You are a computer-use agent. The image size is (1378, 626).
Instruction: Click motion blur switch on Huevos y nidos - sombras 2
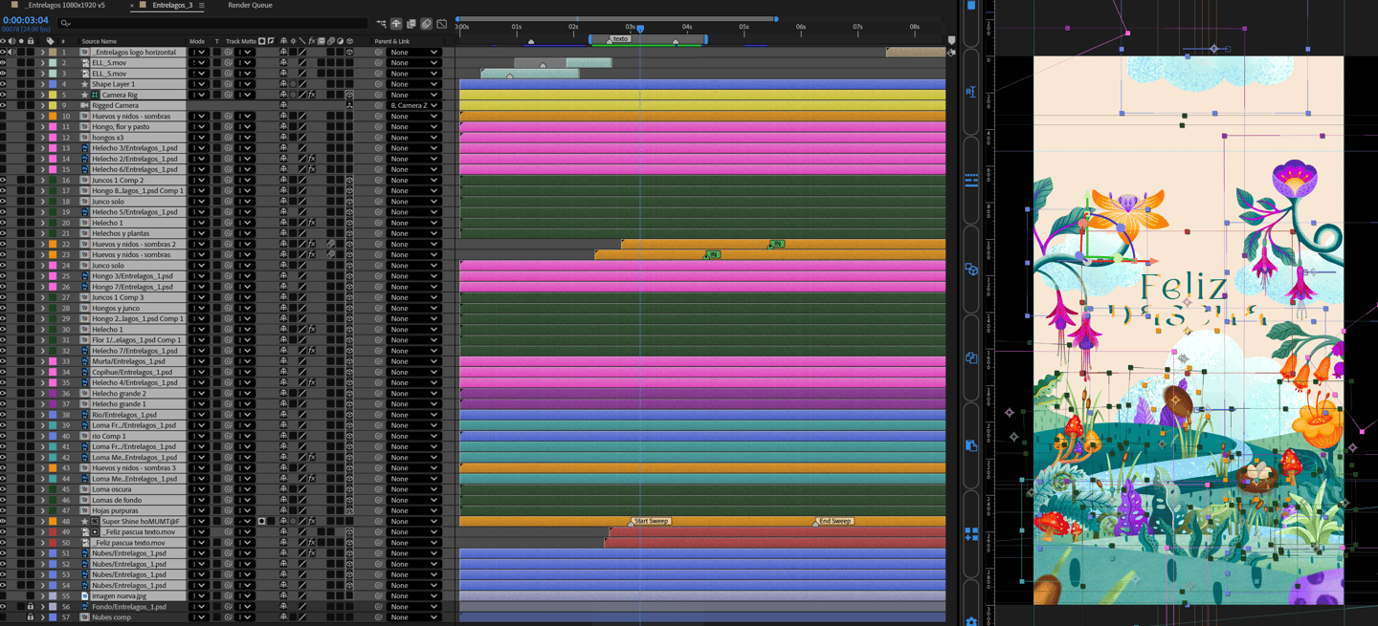[x=330, y=244]
